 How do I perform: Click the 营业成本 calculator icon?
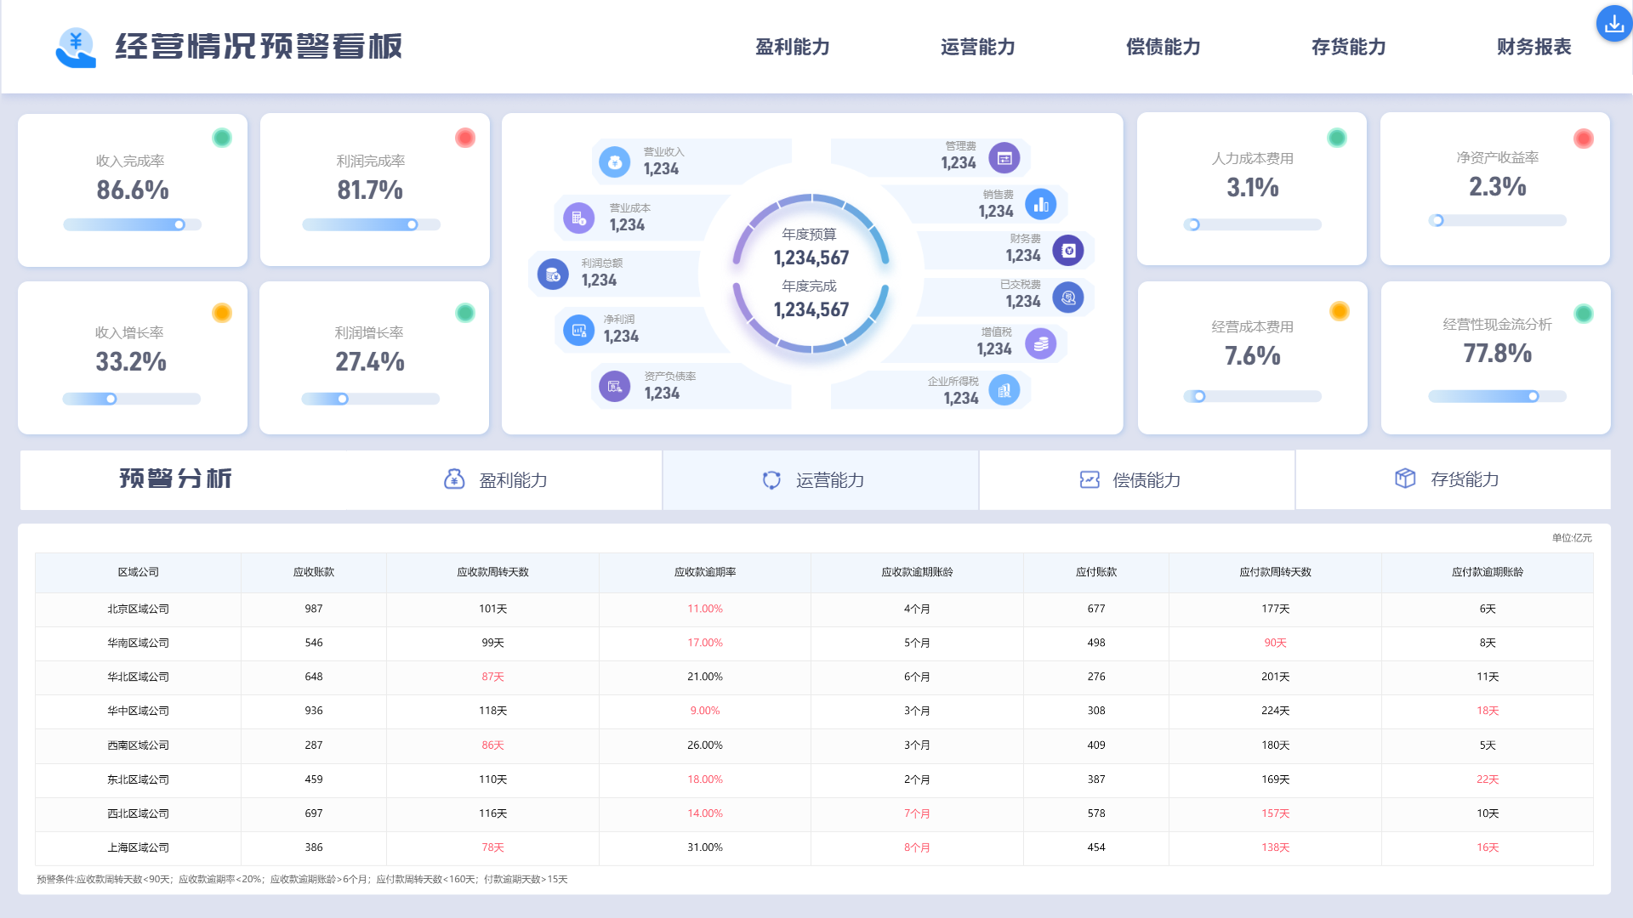tap(578, 218)
